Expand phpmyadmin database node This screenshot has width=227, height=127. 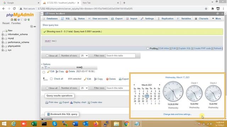[2, 46]
